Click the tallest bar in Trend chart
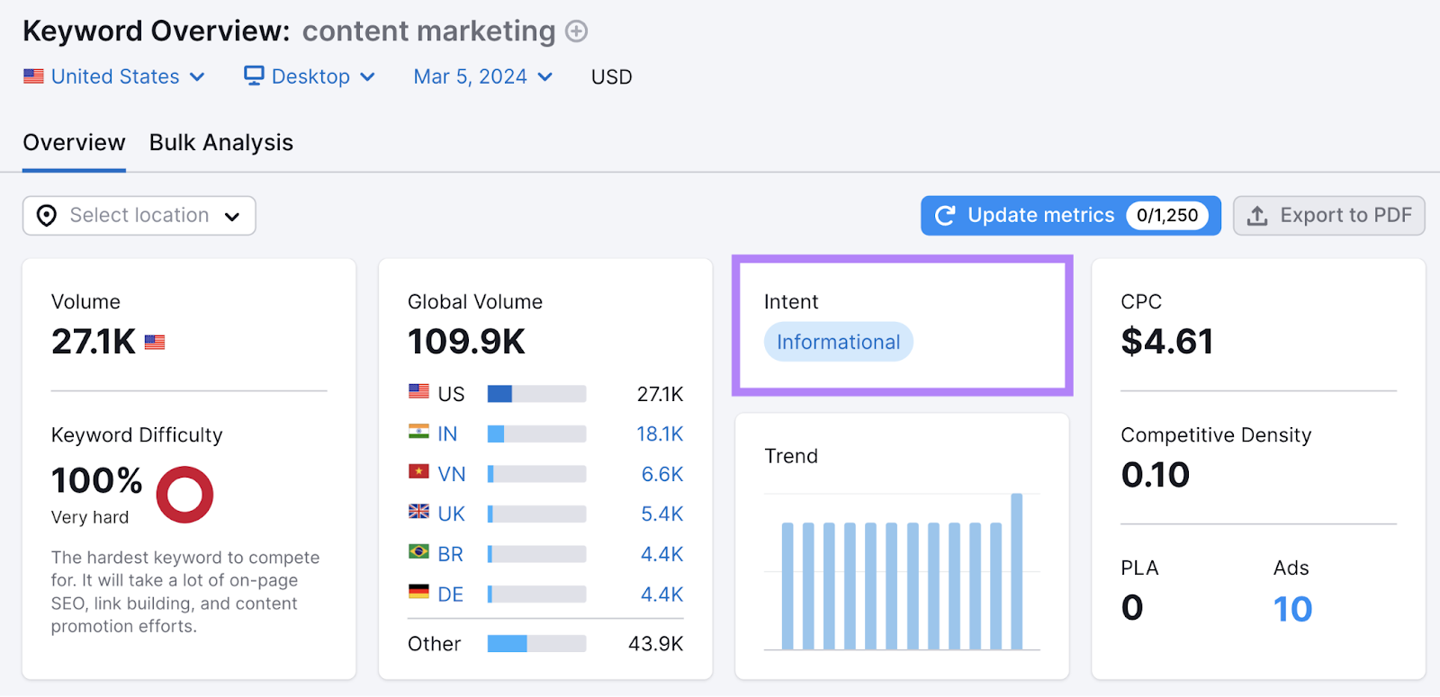This screenshot has width=1440, height=697. tap(1016, 570)
